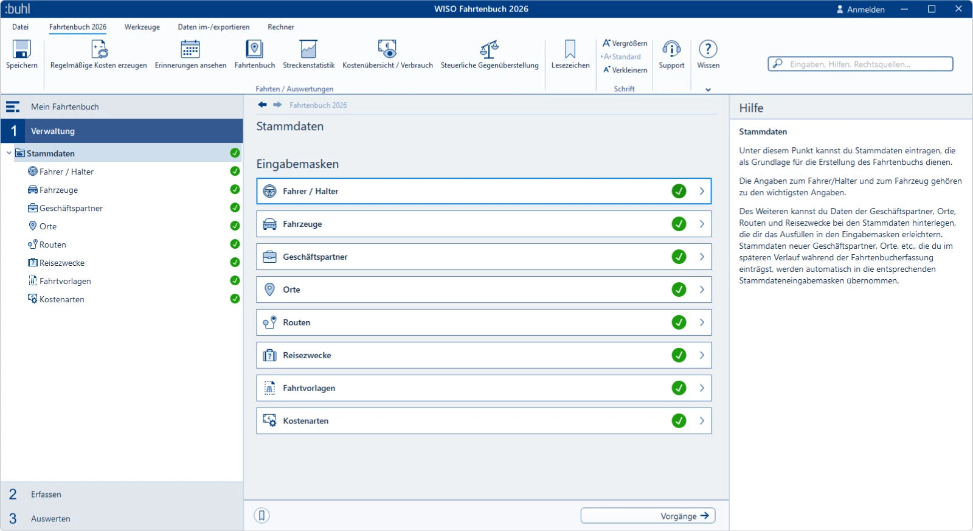Viewport: 973px width, 531px height.
Task: Open the Werkzeuge ribbon tab
Action: click(x=142, y=27)
